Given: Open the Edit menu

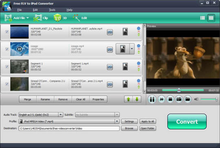Looking at the screenshot, I should (35, 10).
